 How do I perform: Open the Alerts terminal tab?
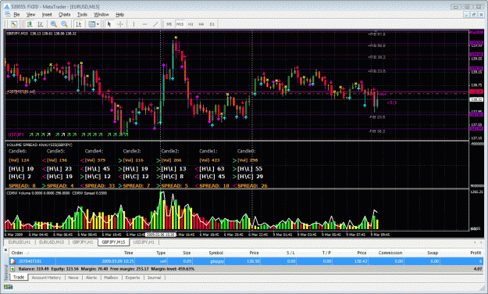coord(91,278)
